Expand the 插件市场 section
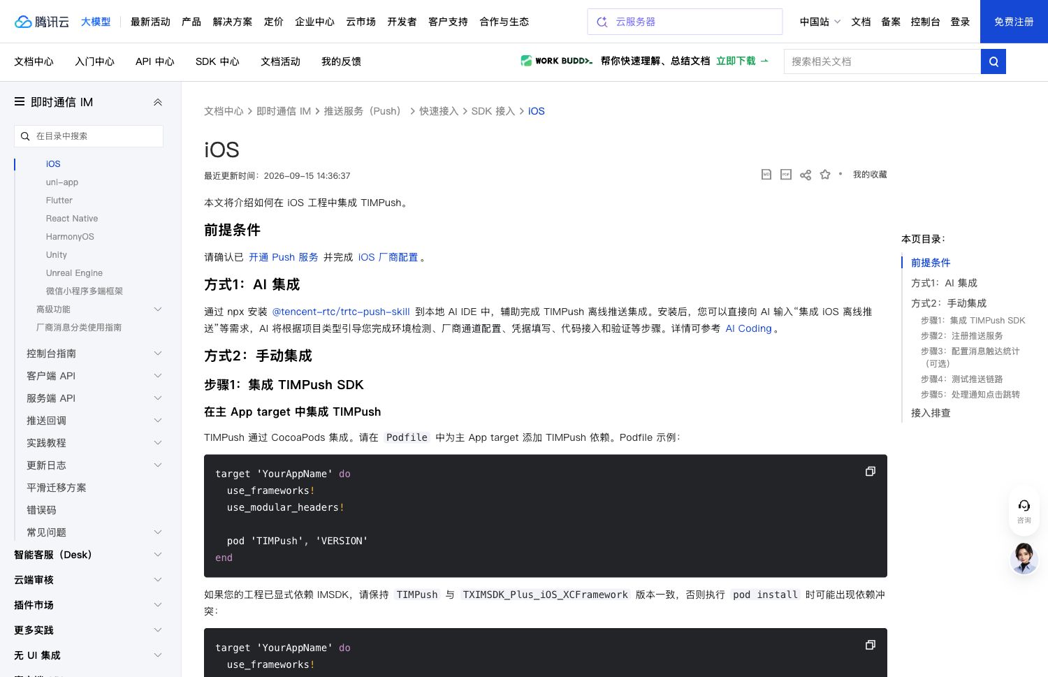This screenshot has height=677, width=1048. click(x=158, y=605)
